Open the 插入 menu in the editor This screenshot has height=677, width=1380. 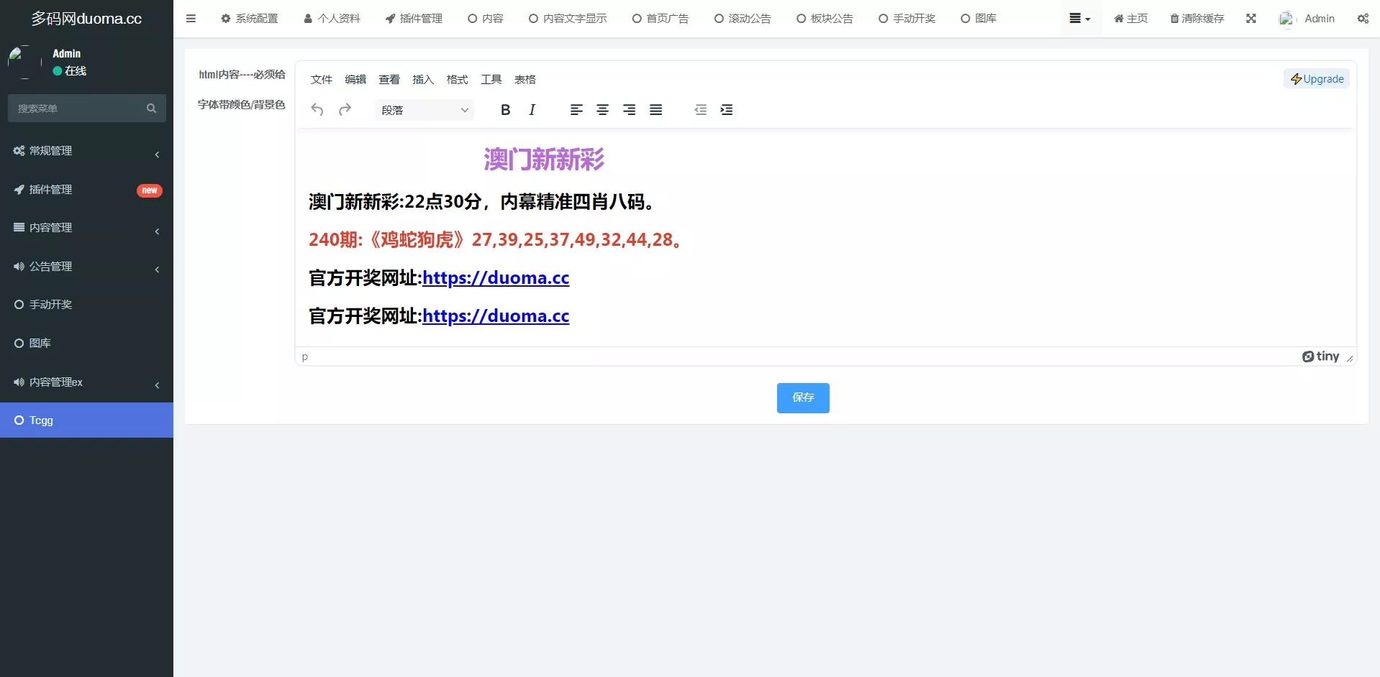pos(422,79)
